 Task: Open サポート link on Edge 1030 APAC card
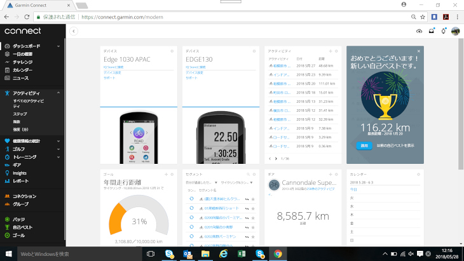(x=109, y=77)
